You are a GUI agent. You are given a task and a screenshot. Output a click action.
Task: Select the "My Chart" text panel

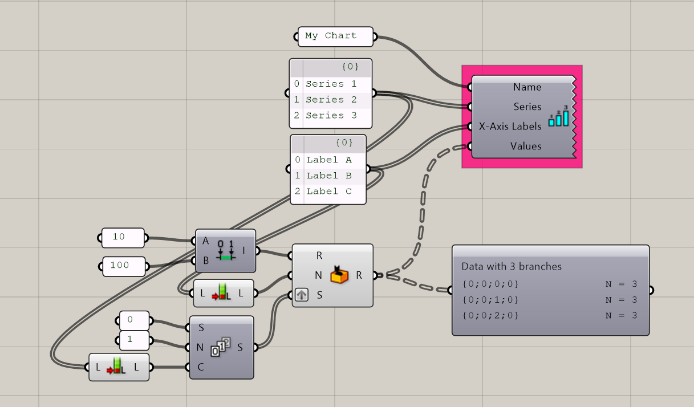(335, 36)
